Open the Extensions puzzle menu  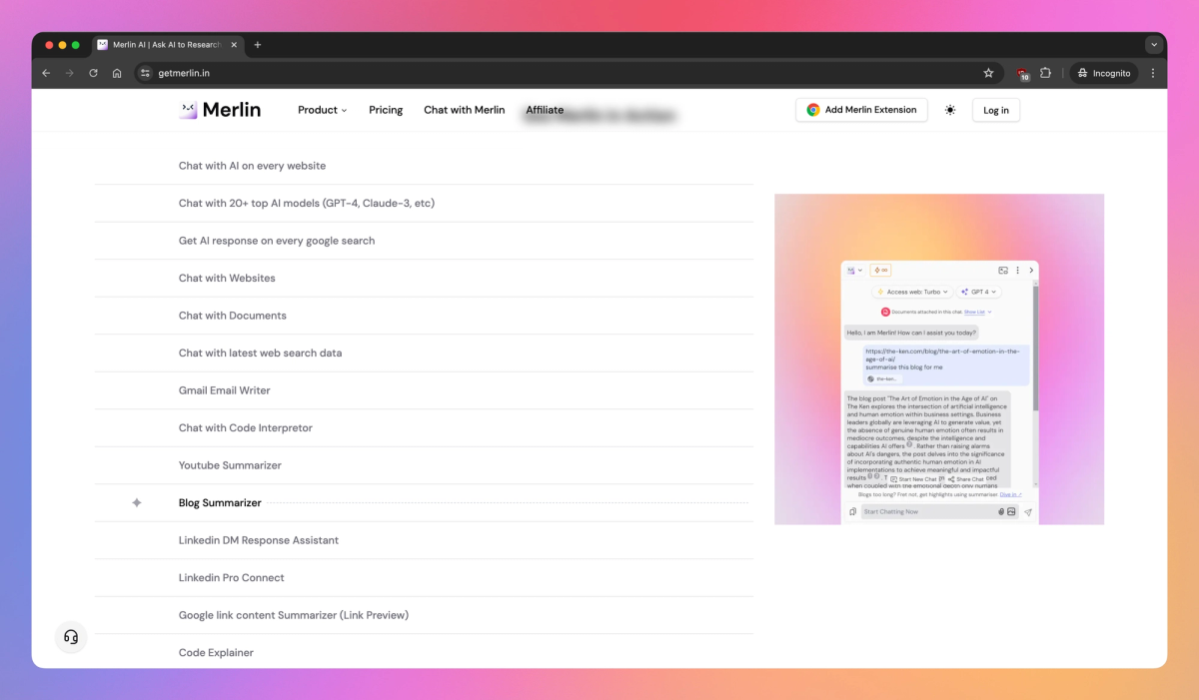point(1045,73)
